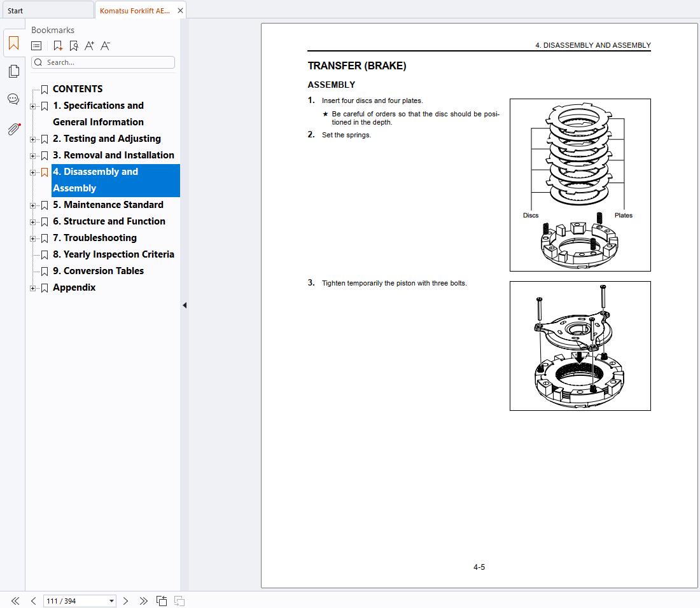
Task: Open 1. Specifications and General Information
Action: click(x=98, y=114)
